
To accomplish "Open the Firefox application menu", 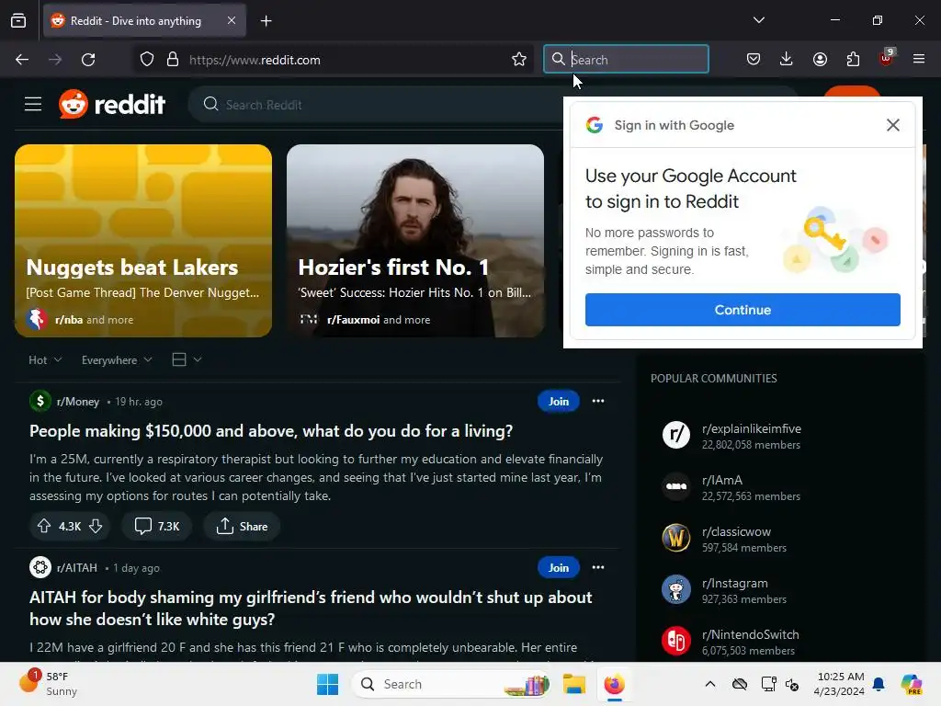I will (919, 59).
